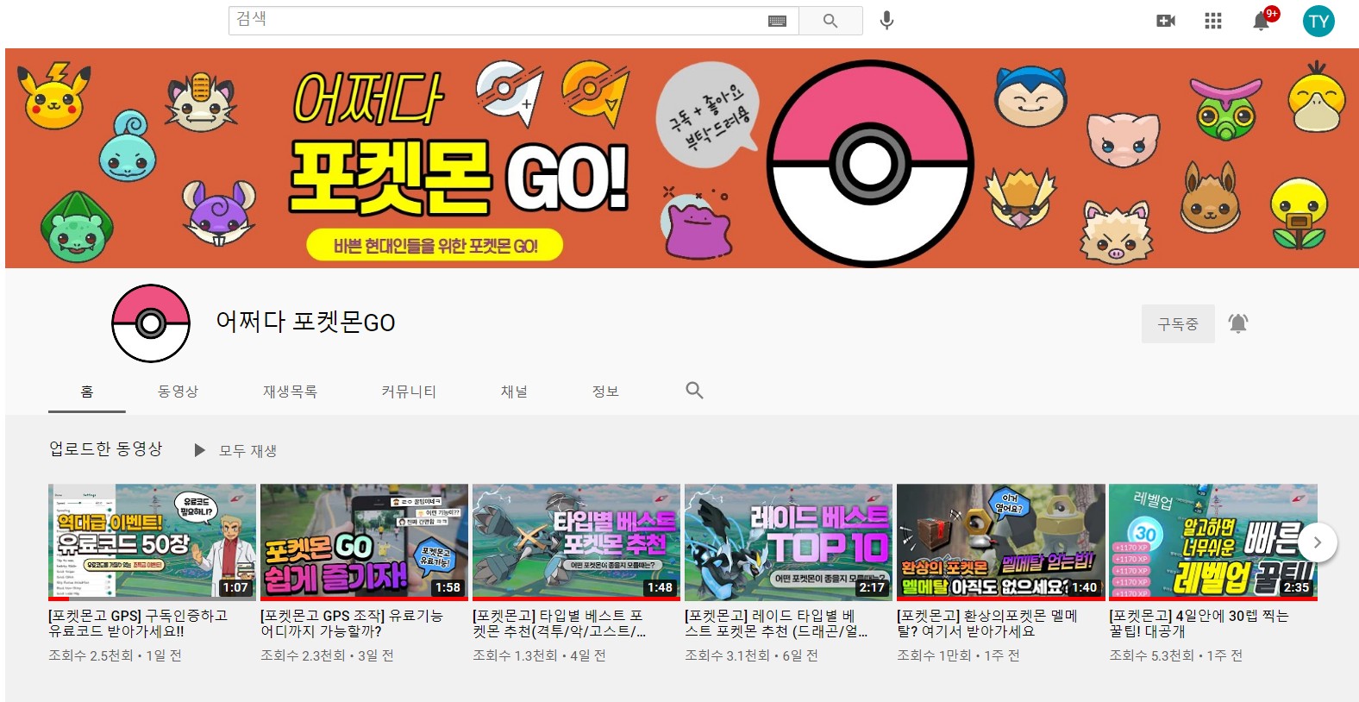This screenshot has width=1359, height=702.
Task: Toggle the channel notification bell
Action: point(1238,323)
